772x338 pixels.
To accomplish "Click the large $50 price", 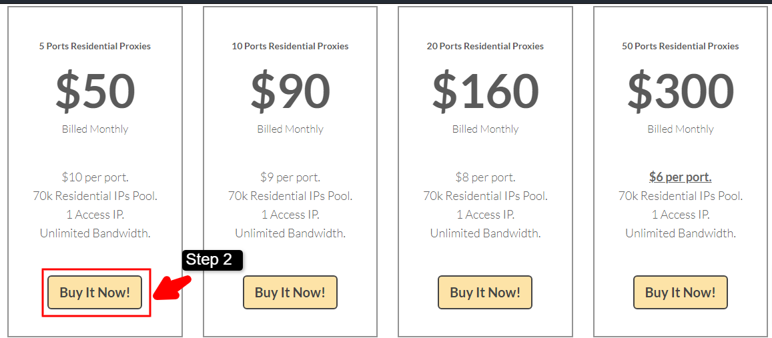I will 95,91.
